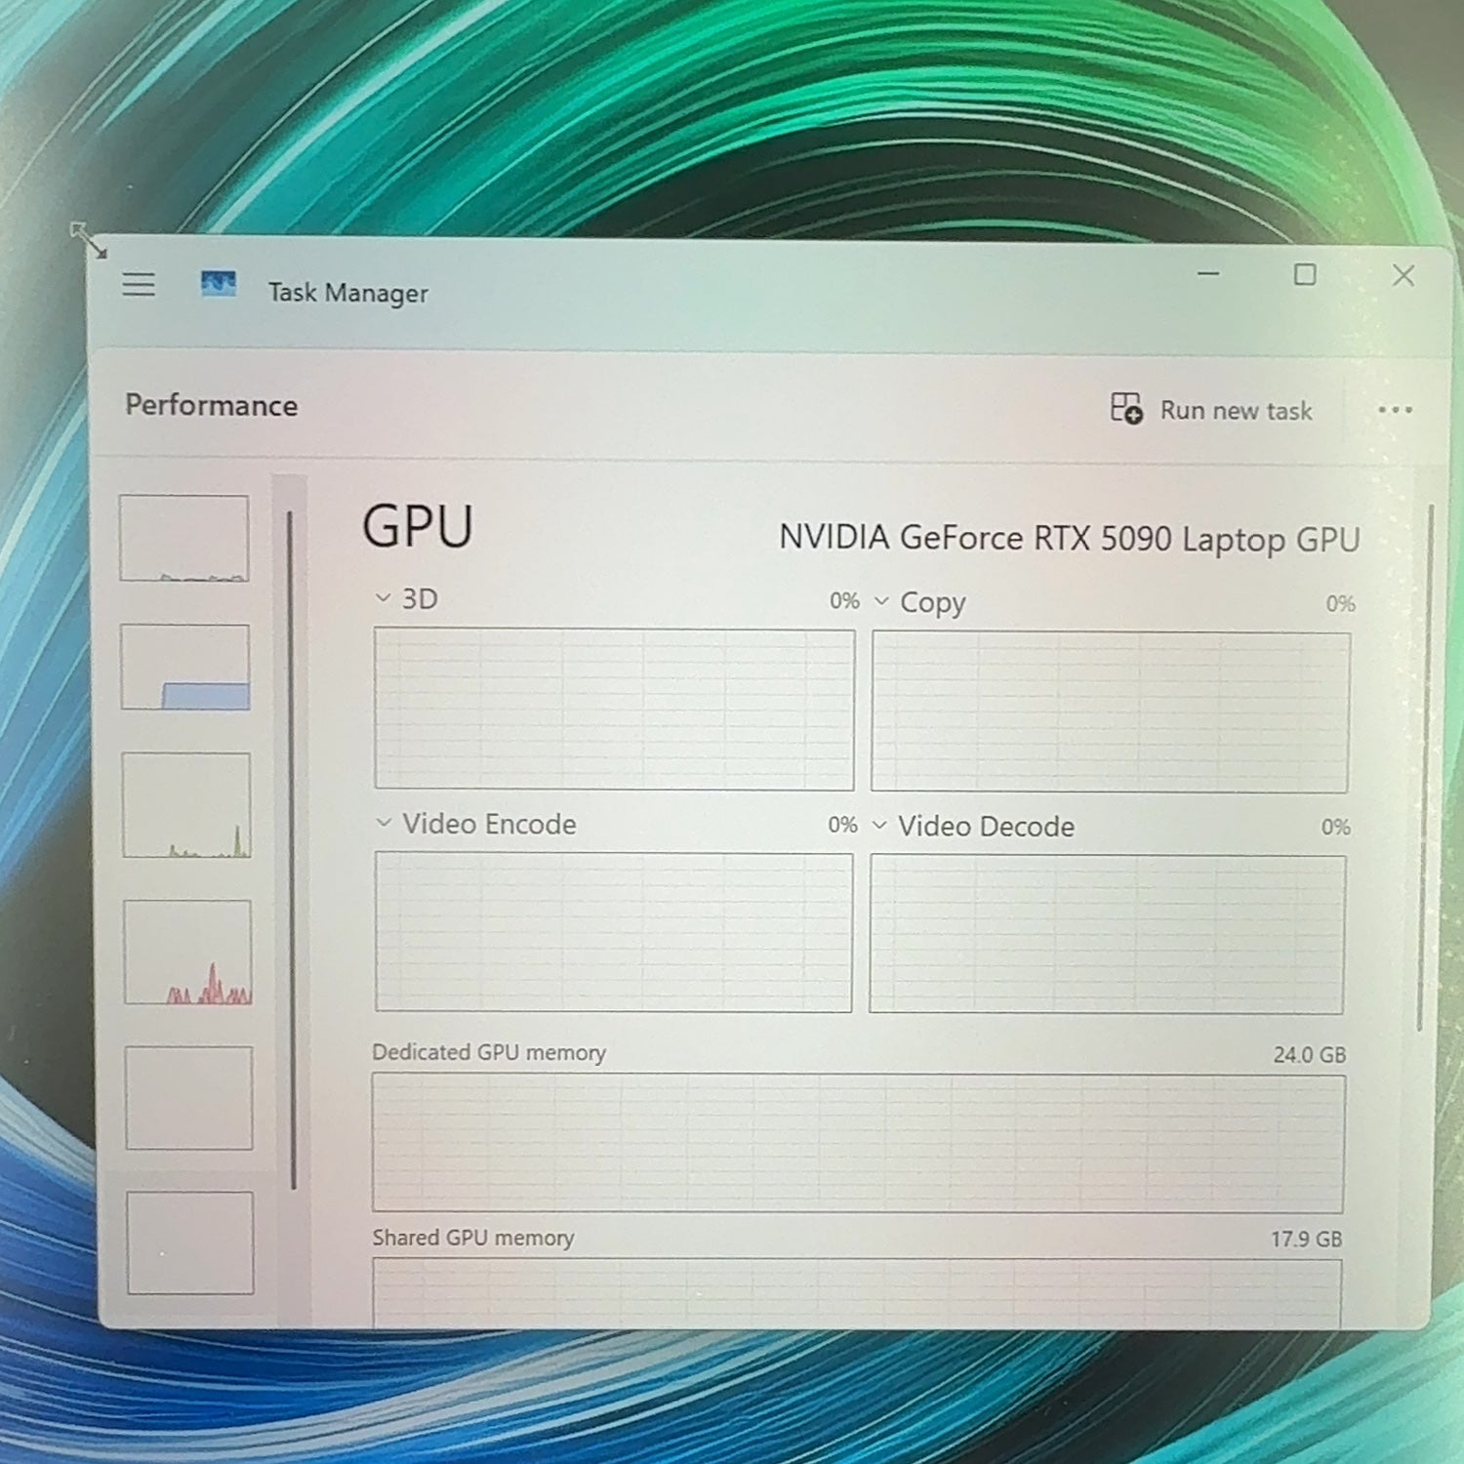This screenshot has height=1464, width=1464.
Task: Select the topmost sidebar performance thumbnail
Action: pyautogui.click(x=184, y=538)
